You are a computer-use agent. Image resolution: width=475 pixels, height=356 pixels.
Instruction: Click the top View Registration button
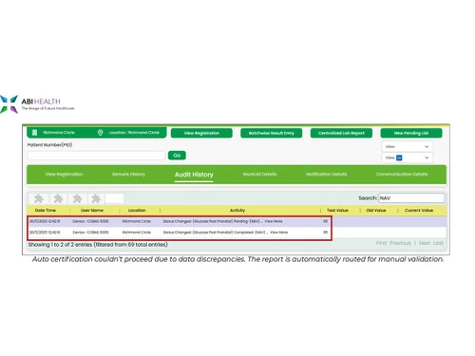pos(201,133)
